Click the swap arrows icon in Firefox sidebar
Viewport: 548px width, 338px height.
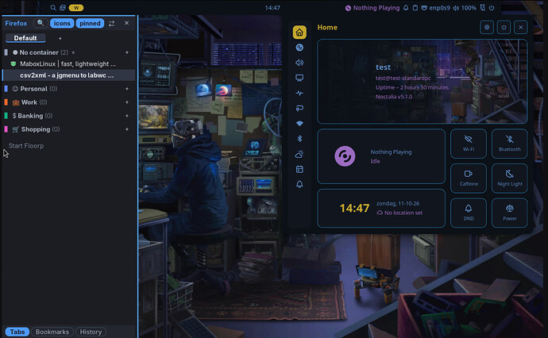tap(111, 23)
